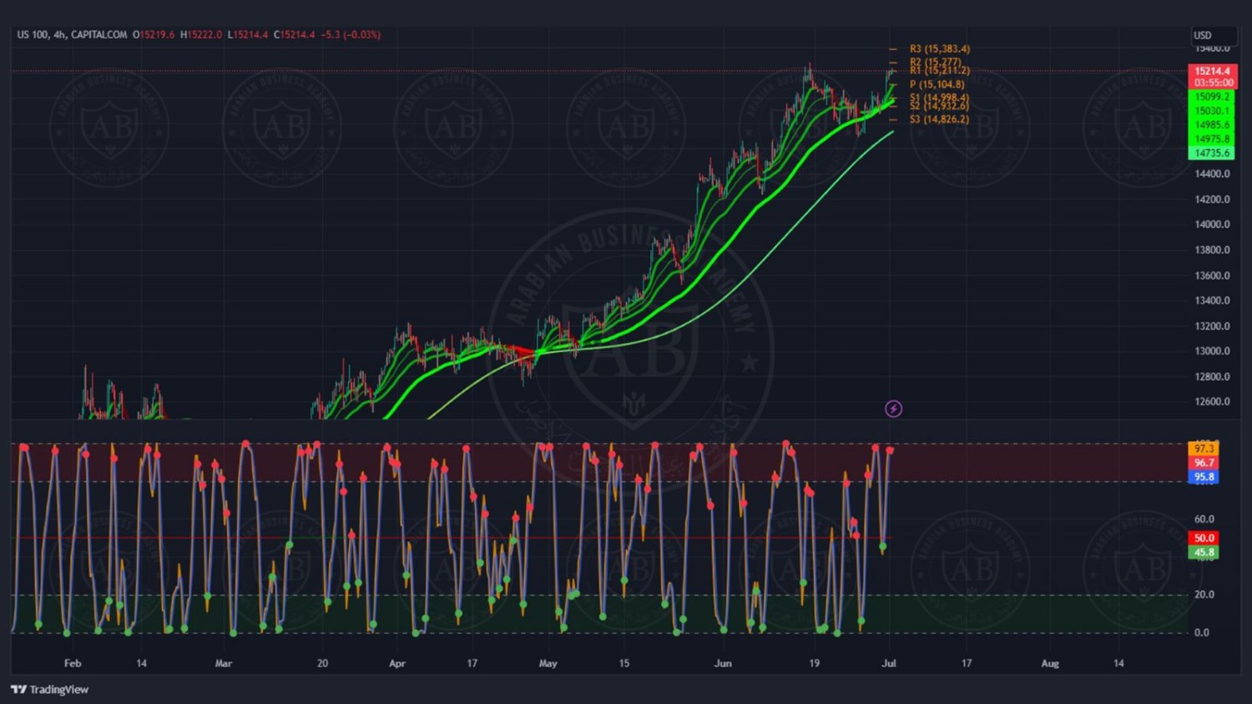This screenshot has height=704, width=1252.
Task: Select the green 15099.2 price tag
Action: tap(1212, 97)
